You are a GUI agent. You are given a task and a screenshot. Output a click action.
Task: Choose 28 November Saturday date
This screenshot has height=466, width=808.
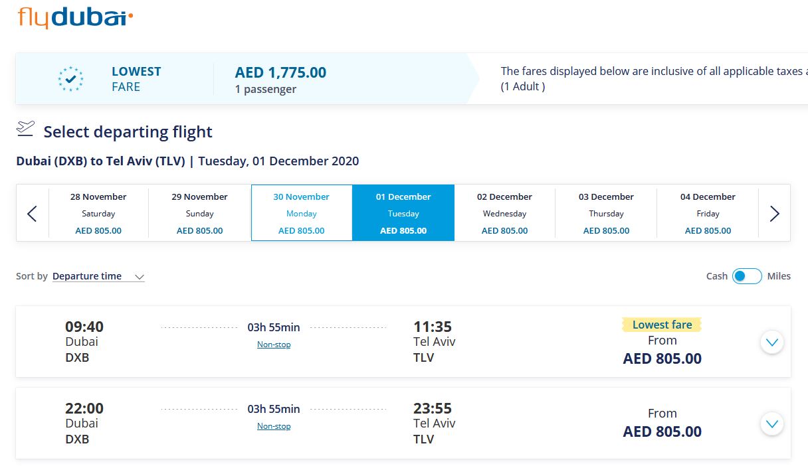pyautogui.click(x=98, y=213)
